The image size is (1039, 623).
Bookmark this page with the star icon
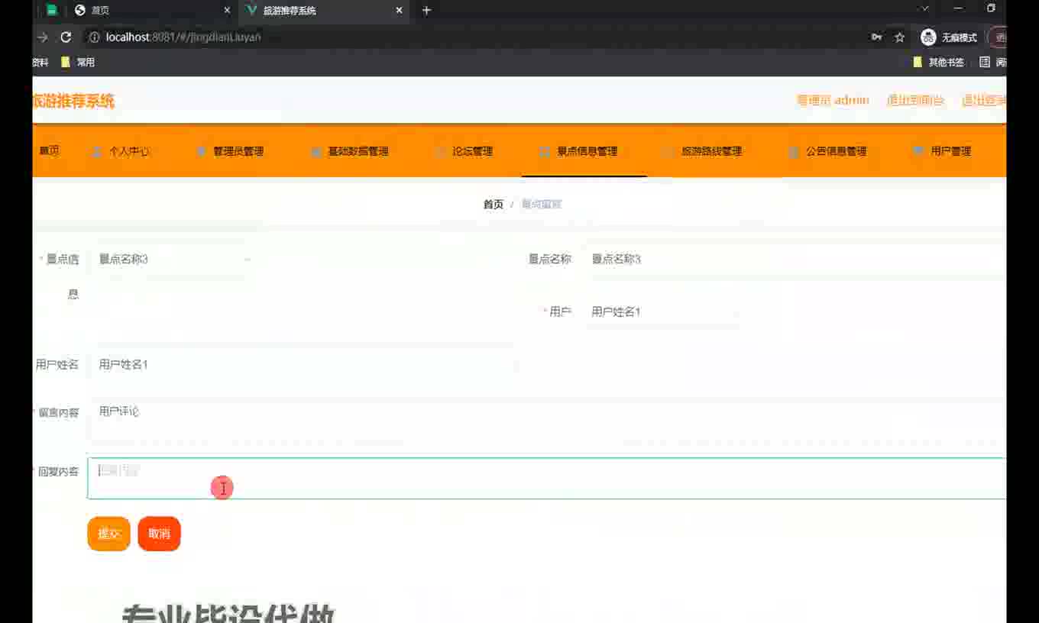pos(900,37)
